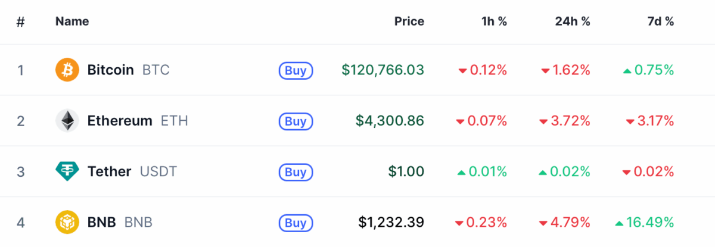Sort table by the Name column header
This screenshot has width=715, height=247.
pos(72,21)
